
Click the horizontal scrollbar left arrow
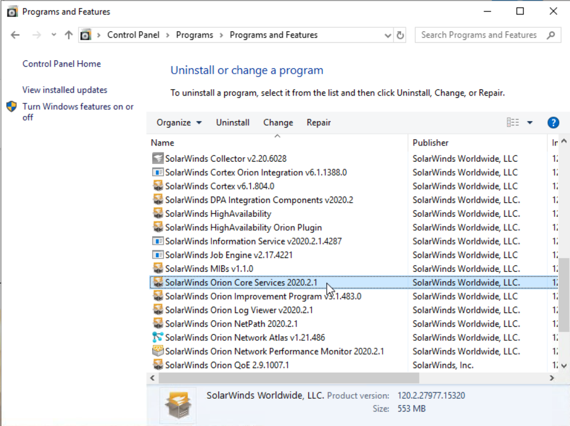[153, 378]
